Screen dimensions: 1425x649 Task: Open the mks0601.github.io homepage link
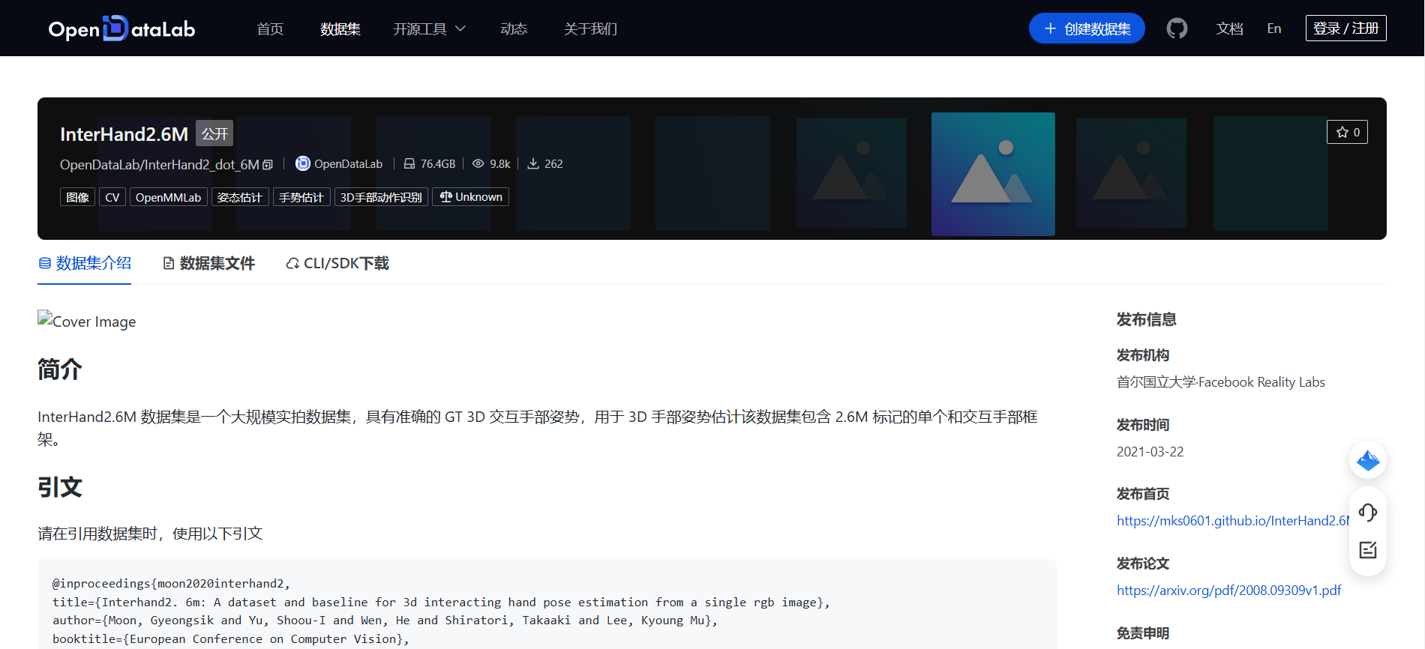tap(1233, 521)
